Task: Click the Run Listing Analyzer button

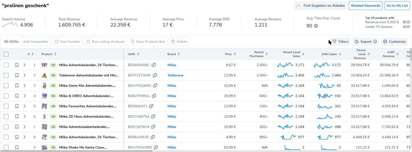Action: (106, 42)
